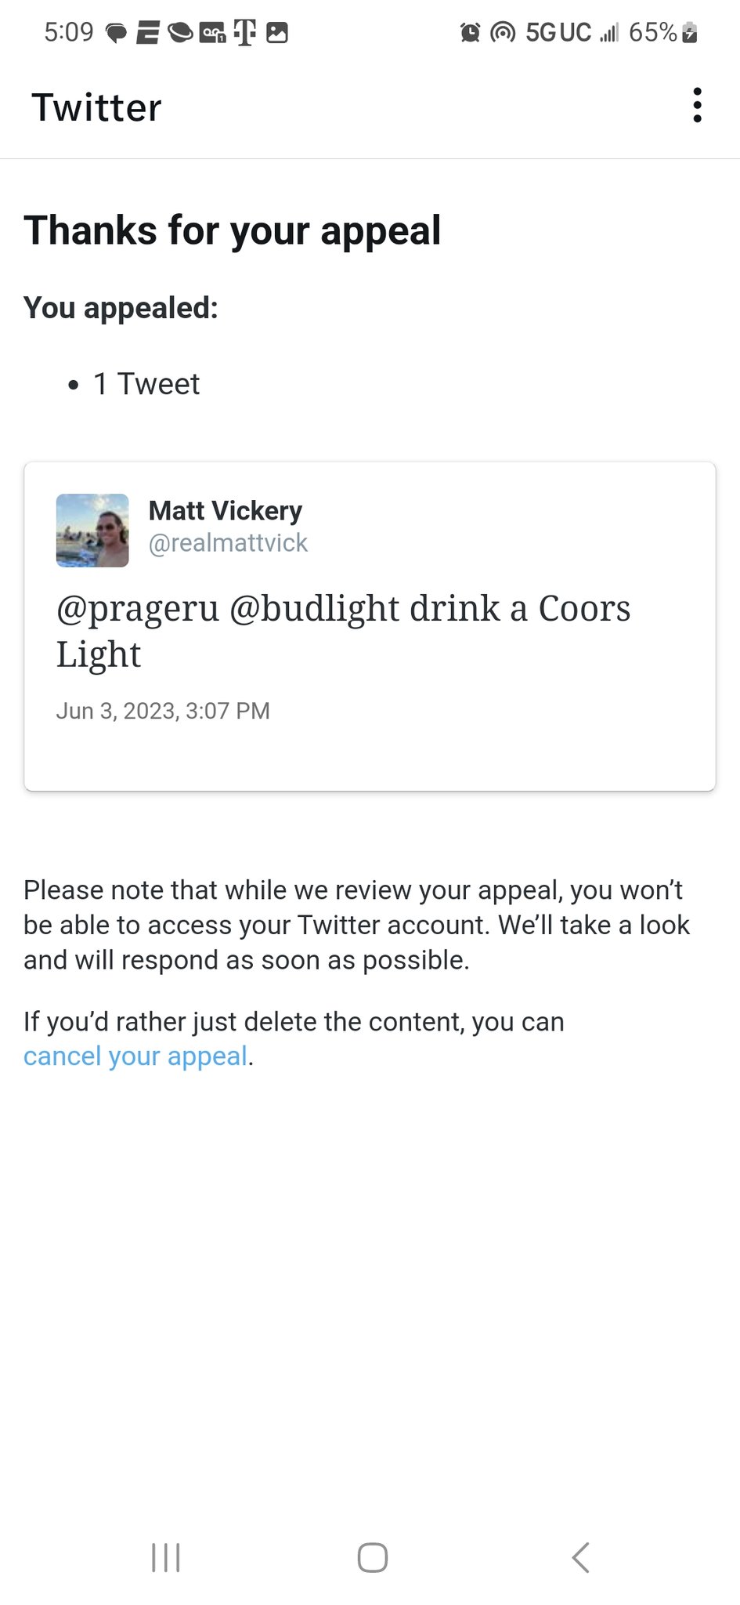Open the three-dot overflow menu
740x1605 pixels.
point(697,106)
